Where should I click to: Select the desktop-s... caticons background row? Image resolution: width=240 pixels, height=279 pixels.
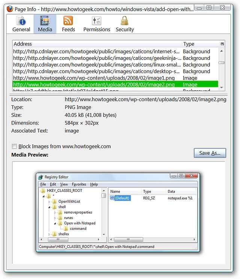click(x=115, y=71)
